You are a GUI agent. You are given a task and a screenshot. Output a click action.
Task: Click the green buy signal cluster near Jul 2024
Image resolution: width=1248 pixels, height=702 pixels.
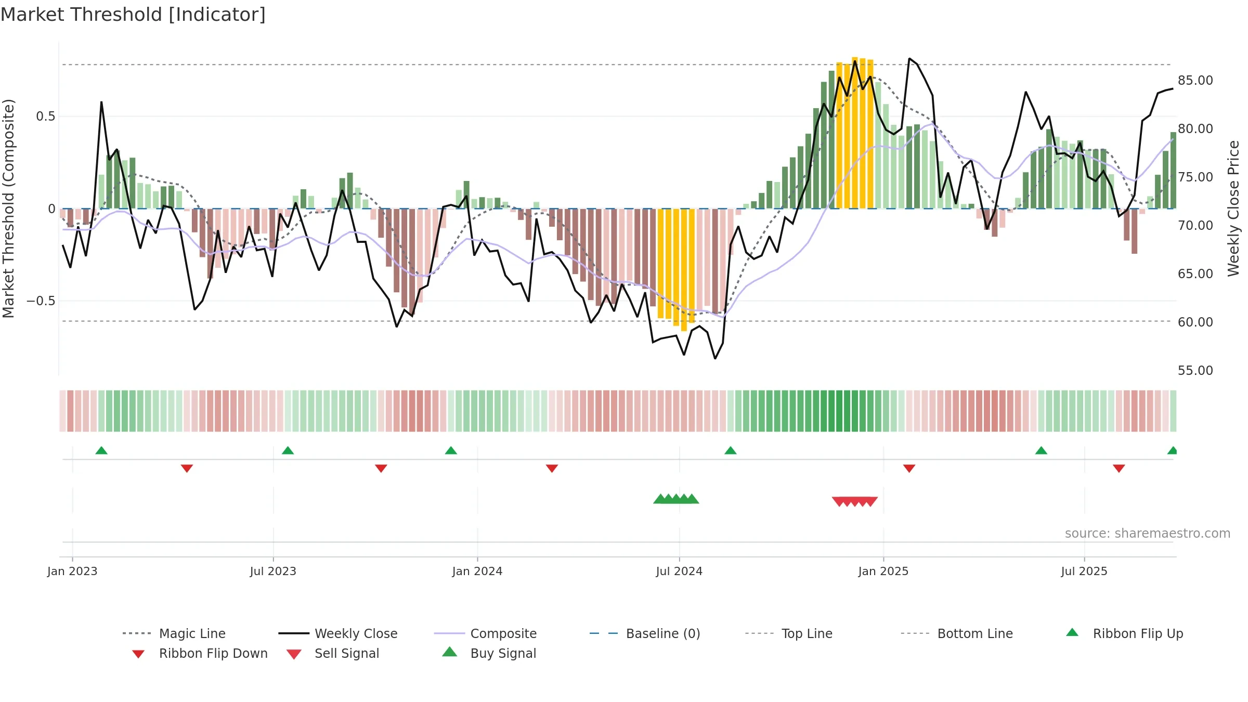(x=676, y=499)
